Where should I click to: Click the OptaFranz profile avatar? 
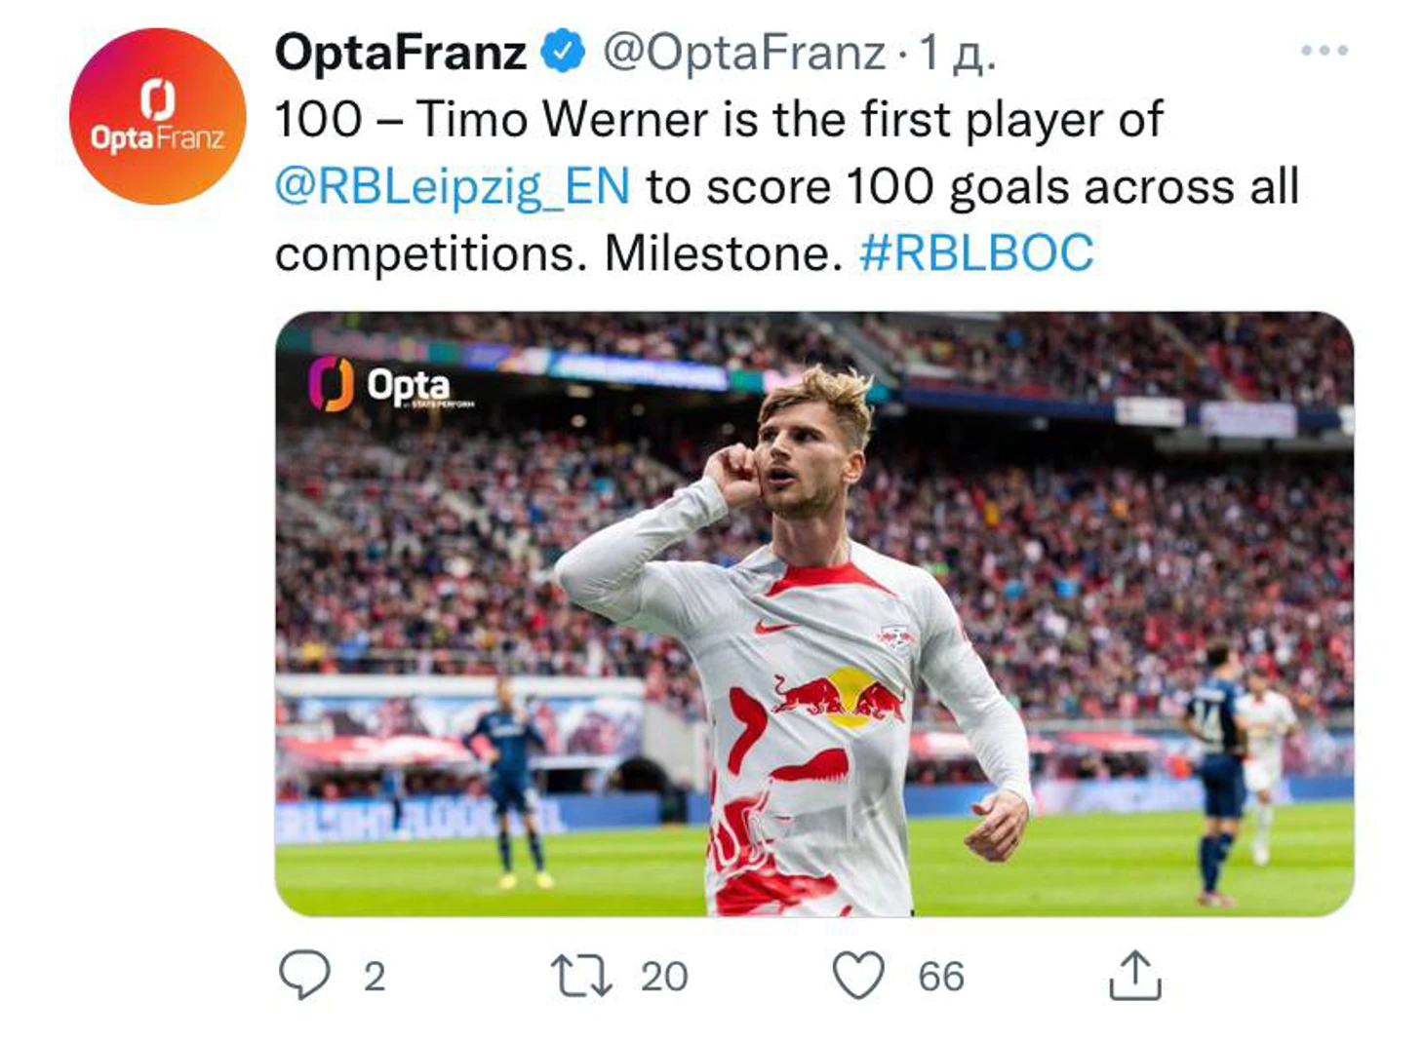pos(157,116)
